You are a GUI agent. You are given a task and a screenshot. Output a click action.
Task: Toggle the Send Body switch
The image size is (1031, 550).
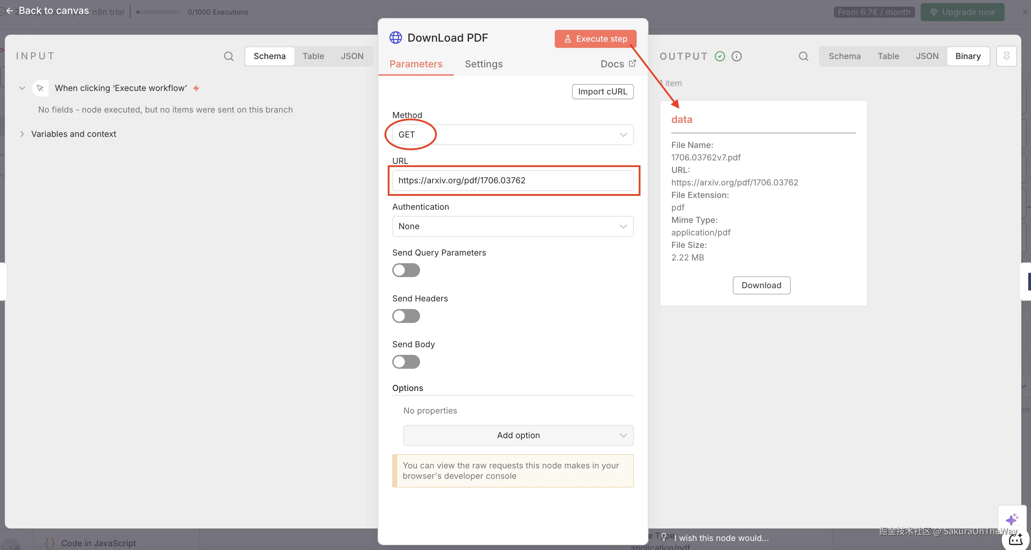pyautogui.click(x=406, y=362)
